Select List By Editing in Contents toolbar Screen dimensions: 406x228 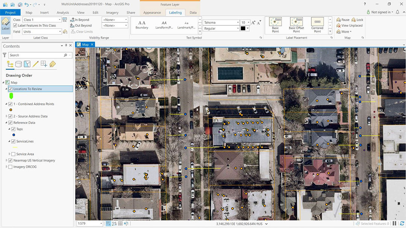coord(35,64)
